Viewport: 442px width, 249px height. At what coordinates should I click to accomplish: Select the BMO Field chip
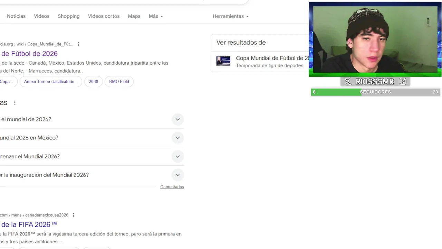click(119, 82)
